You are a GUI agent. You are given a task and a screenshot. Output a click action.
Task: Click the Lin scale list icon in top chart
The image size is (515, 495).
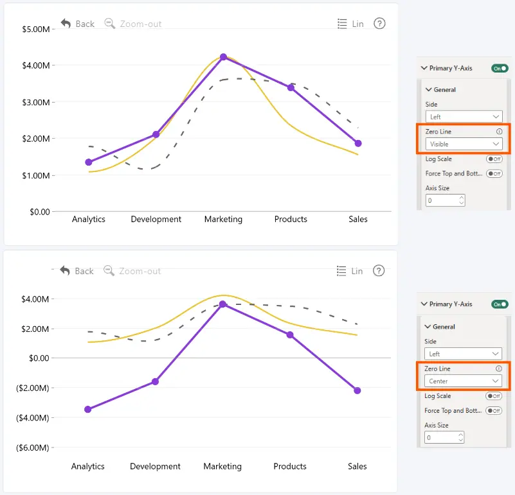click(342, 24)
